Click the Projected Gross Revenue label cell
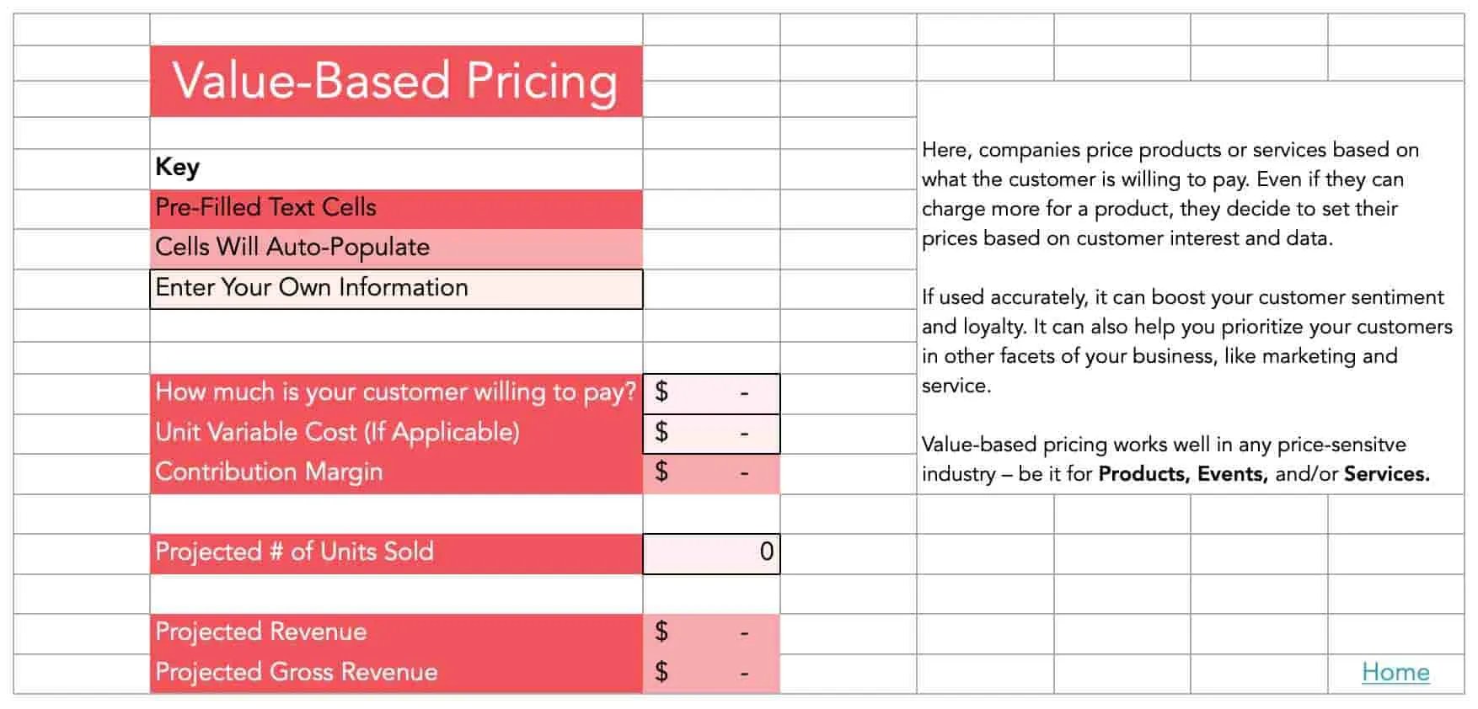 [395, 673]
